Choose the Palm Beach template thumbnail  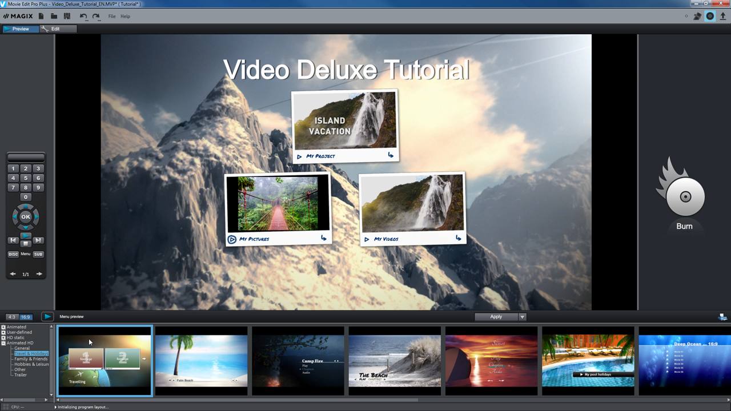click(x=201, y=361)
